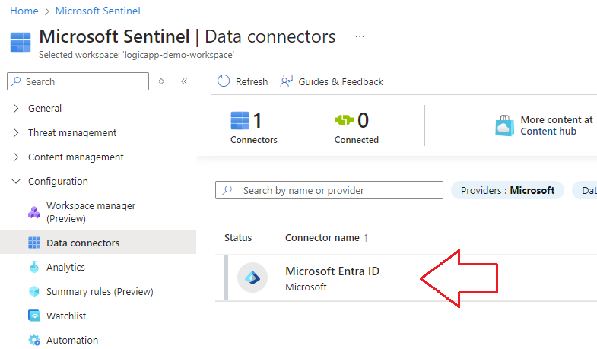This screenshot has width=597, height=349.
Task: Expand the General section
Action: click(17, 109)
